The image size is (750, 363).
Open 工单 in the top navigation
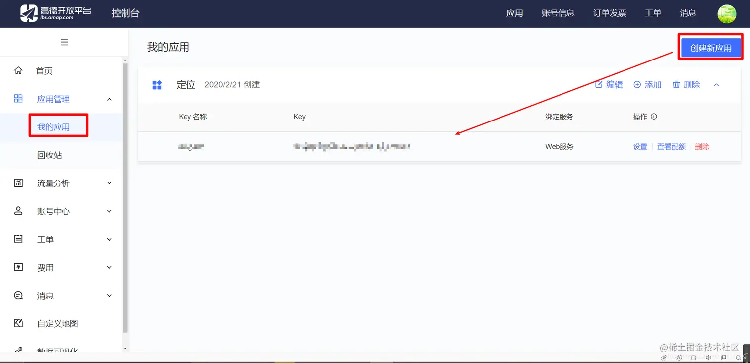coord(653,13)
